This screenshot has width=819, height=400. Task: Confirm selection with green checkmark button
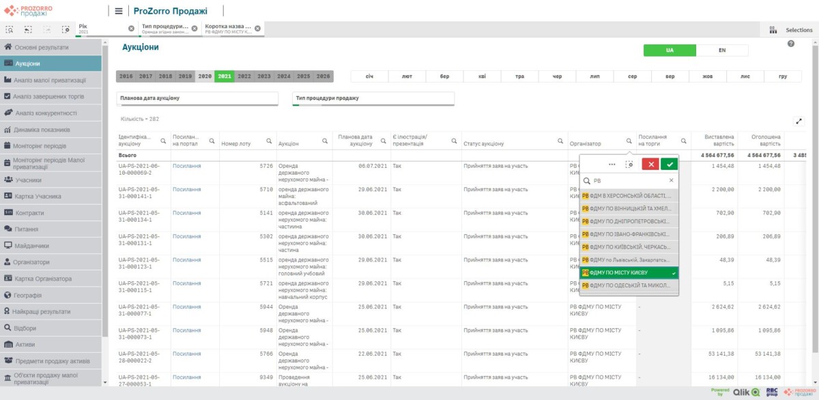click(670, 164)
